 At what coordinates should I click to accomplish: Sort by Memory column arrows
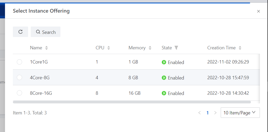click(x=150, y=48)
